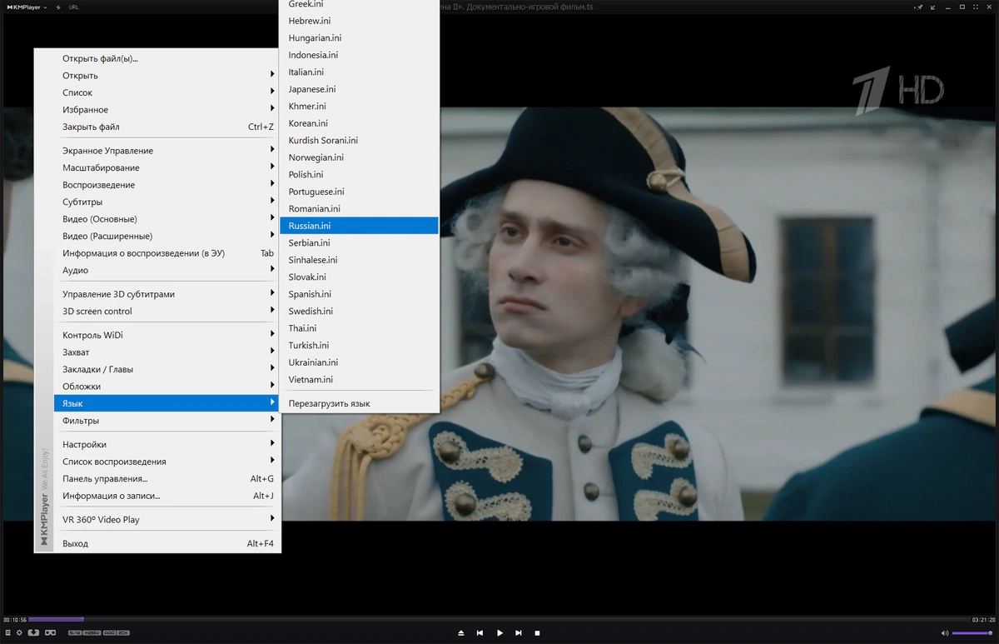
Task: Click the lightning bolt icon in the title bar
Action: [57, 7]
